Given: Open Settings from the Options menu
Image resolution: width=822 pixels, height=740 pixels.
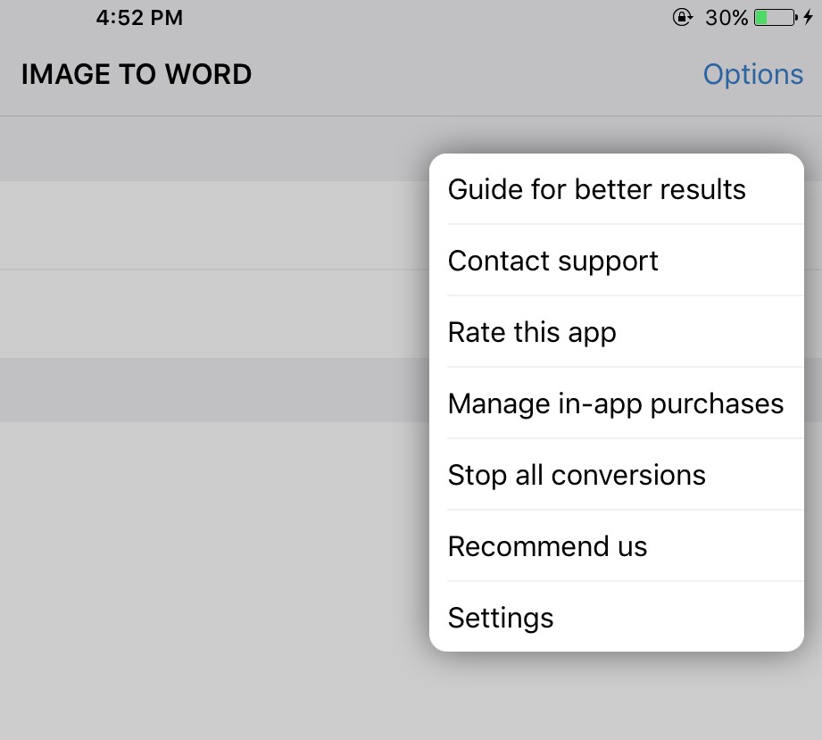Looking at the screenshot, I should (x=501, y=618).
